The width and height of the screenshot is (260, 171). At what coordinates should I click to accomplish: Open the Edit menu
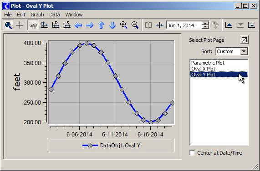tap(21, 15)
